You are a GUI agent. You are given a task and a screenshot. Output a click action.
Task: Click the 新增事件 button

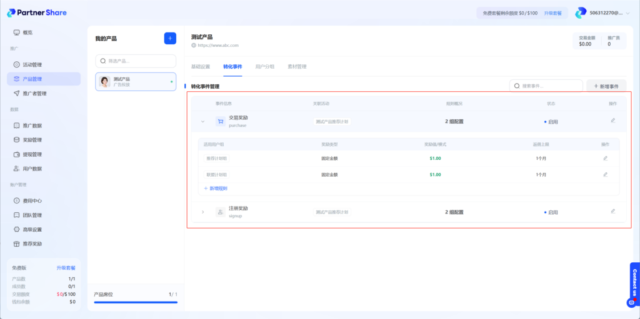[606, 86]
